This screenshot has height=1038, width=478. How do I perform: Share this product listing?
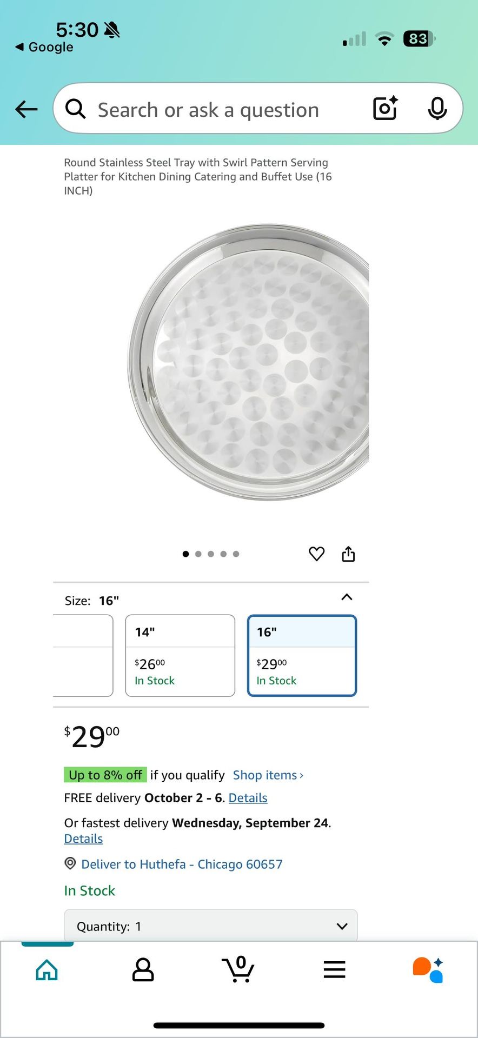[x=348, y=554]
